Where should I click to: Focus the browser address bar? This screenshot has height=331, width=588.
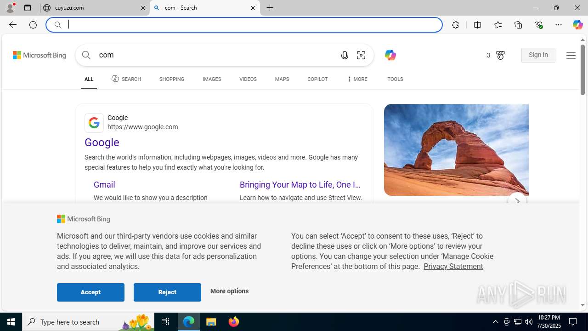click(x=244, y=25)
